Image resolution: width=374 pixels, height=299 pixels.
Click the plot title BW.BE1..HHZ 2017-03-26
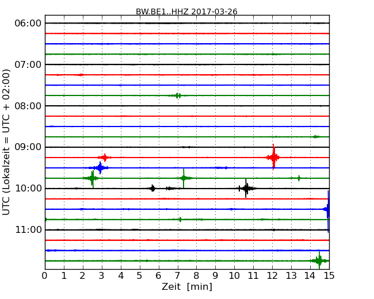[x=186, y=11]
